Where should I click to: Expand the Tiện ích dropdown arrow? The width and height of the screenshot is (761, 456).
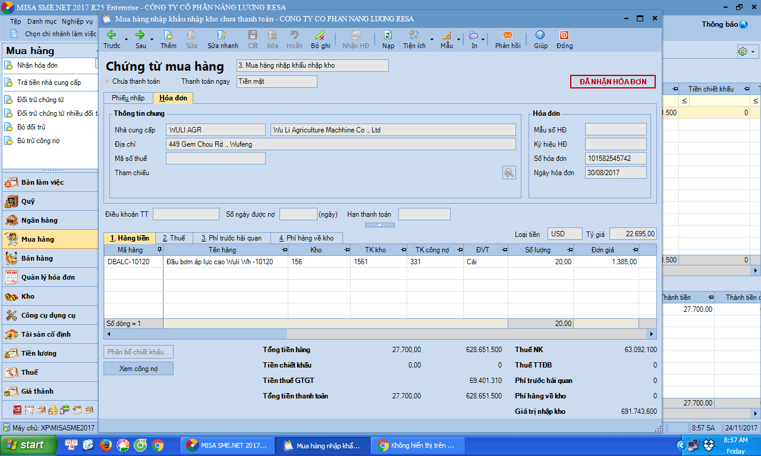[431, 40]
